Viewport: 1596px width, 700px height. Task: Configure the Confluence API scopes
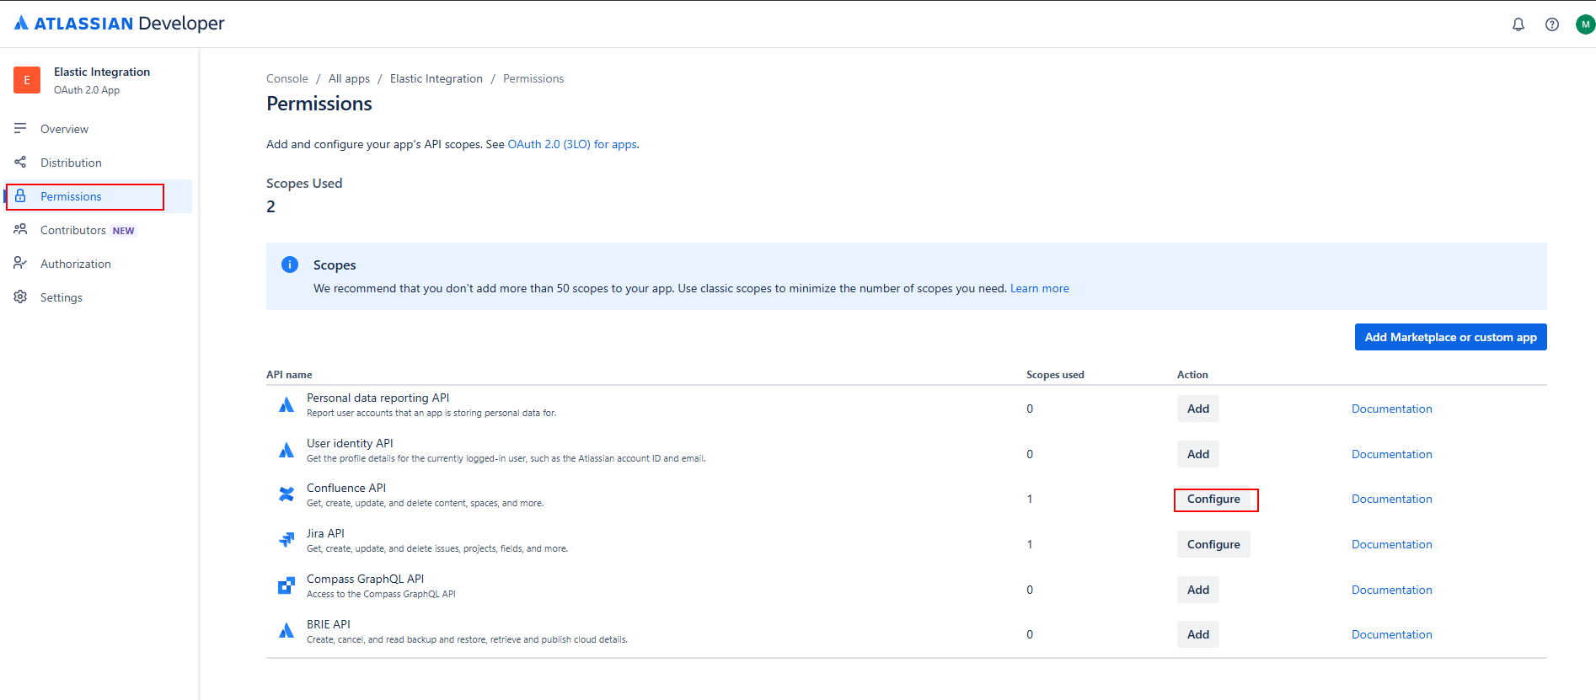pyautogui.click(x=1213, y=500)
